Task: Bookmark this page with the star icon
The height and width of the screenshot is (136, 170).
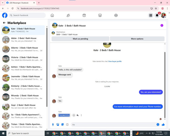Action: [x=156, y=8]
